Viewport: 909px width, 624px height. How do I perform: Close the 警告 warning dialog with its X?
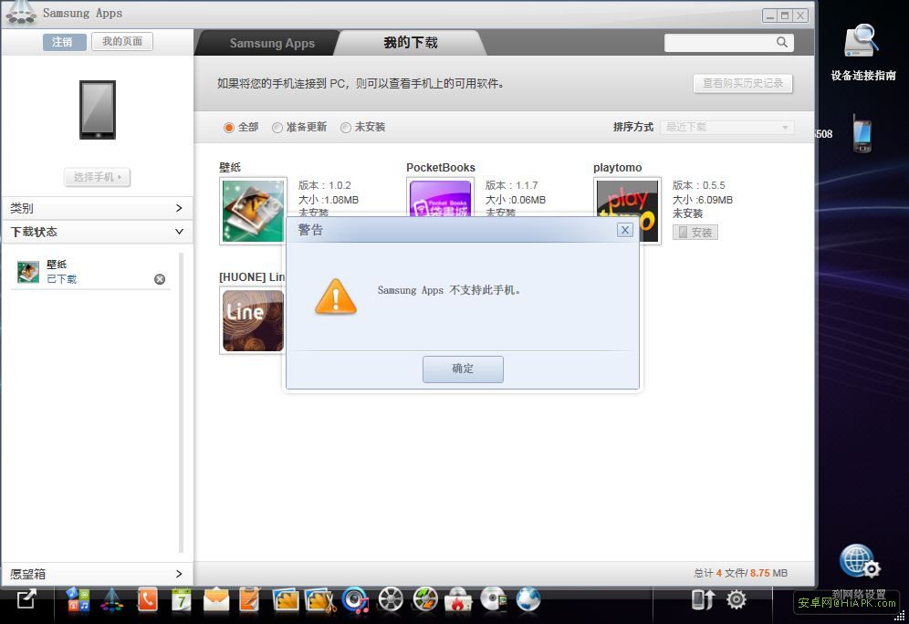(x=624, y=230)
